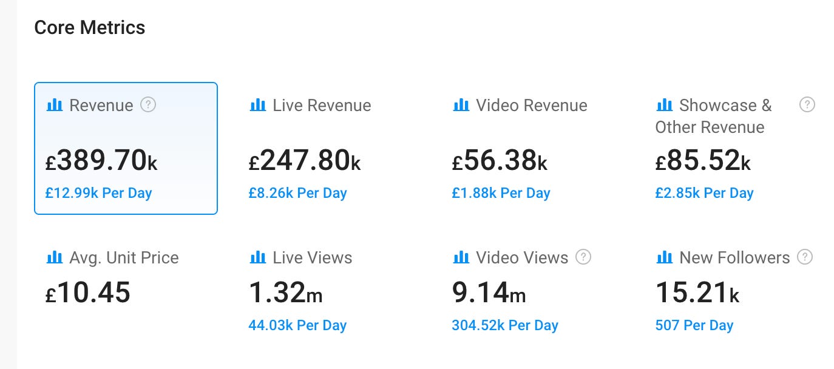This screenshot has height=369, width=834.
Task: Click the bar chart icon beside Avg. Unit Price
Action: tap(55, 257)
